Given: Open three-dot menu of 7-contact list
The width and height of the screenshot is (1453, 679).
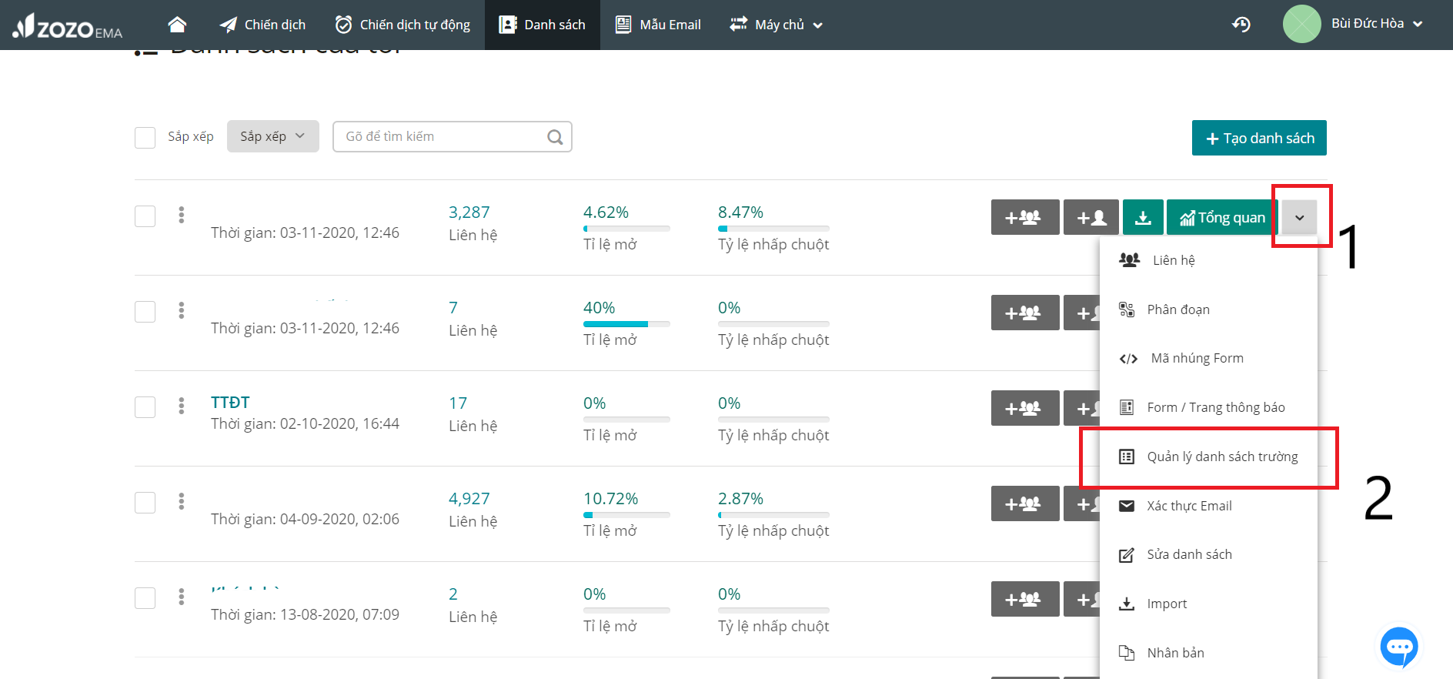Looking at the screenshot, I should pyautogui.click(x=182, y=310).
